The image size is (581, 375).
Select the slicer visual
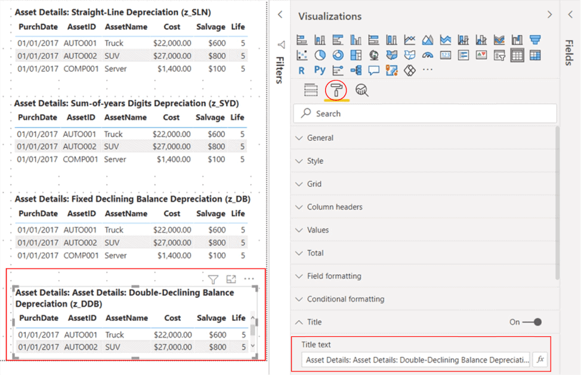(x=499, y=55)
